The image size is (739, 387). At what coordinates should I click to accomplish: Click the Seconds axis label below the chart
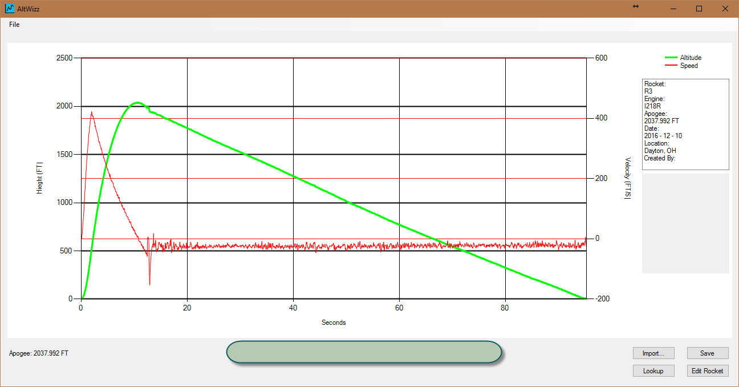pyautogui.click(x=334, y=322)
